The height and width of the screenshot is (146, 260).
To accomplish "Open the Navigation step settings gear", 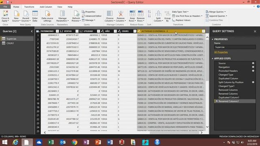I will coord(253,67).
